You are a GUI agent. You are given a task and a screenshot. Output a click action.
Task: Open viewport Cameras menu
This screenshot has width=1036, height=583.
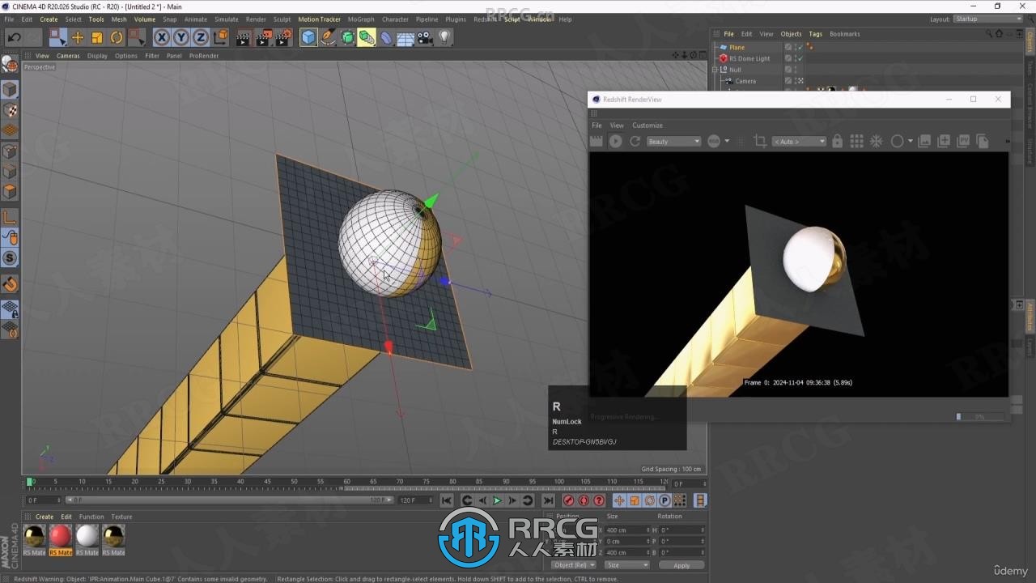pyautogui.click(x=68, y=56)
